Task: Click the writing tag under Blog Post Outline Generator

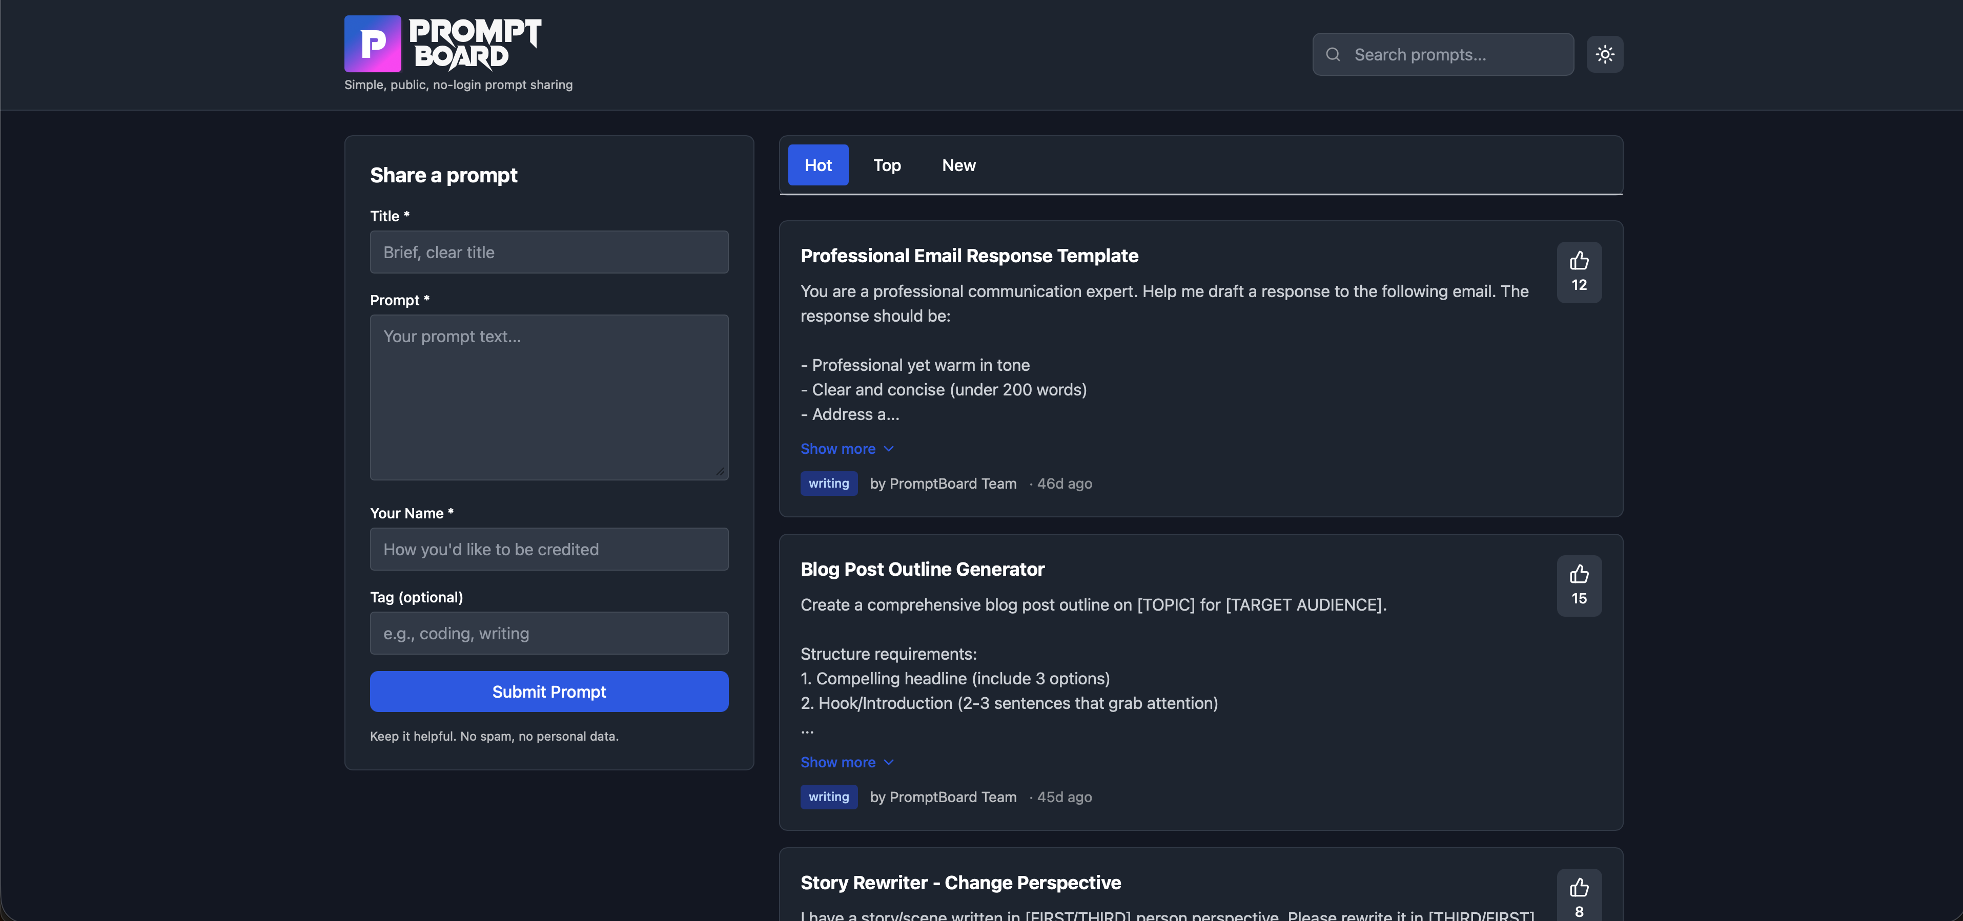Action: [x=829, y=797]
